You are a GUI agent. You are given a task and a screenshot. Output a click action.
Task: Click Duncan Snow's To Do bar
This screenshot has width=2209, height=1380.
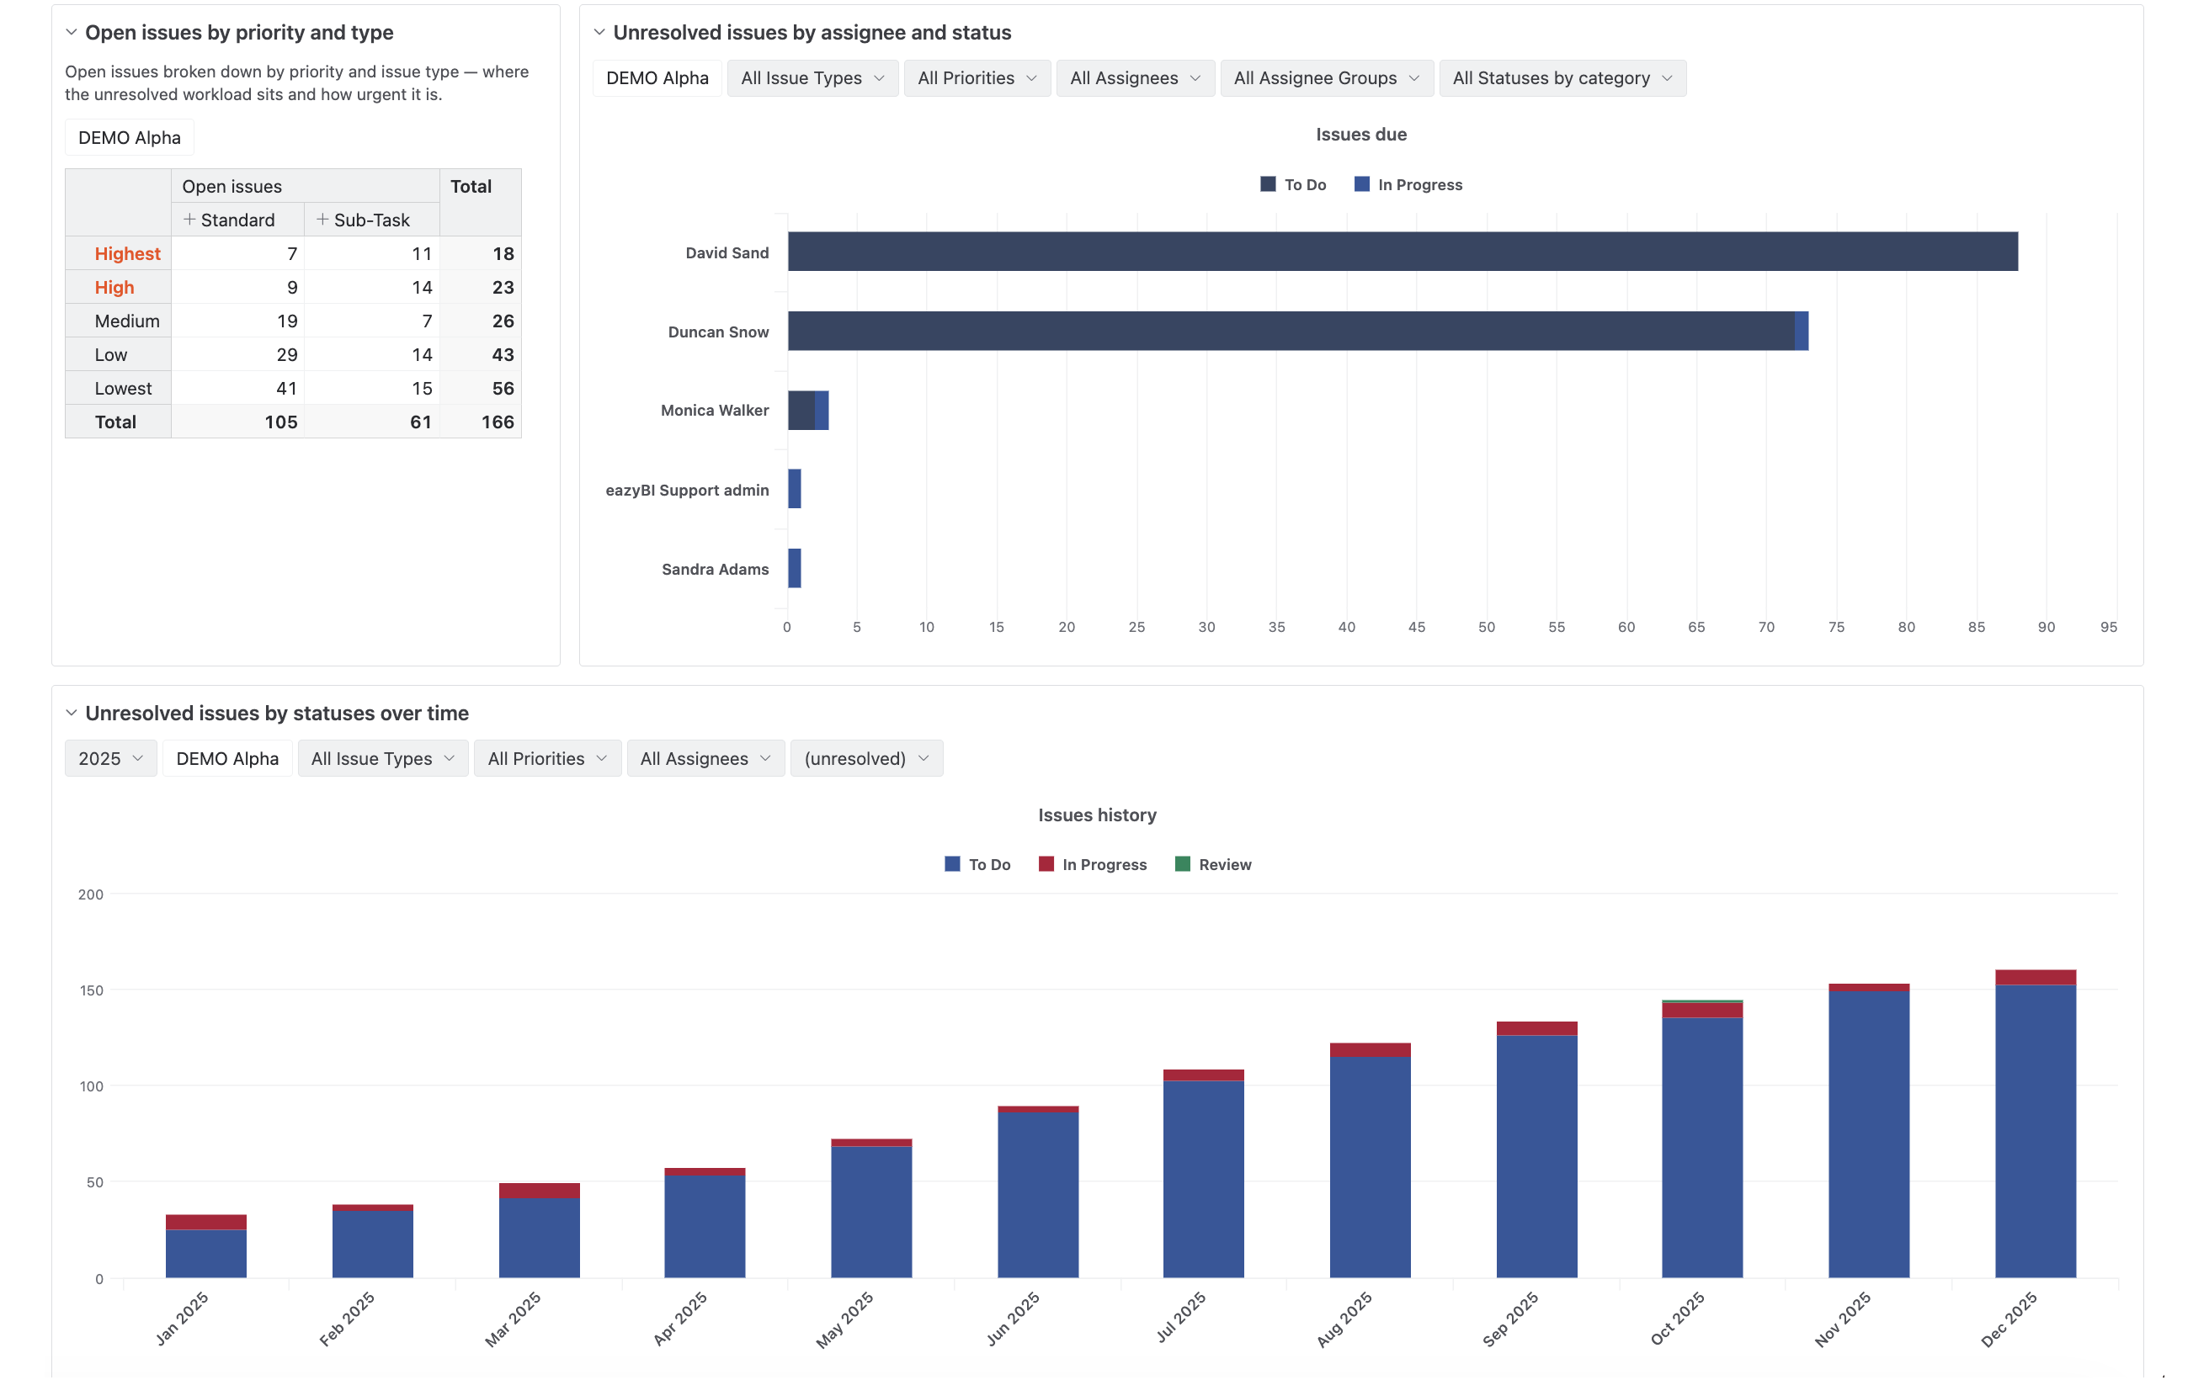click(1291, 332)
